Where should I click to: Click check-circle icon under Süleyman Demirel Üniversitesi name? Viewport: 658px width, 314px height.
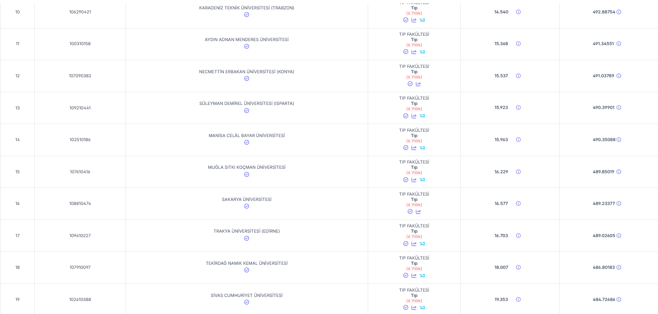(x=247, y=111)
